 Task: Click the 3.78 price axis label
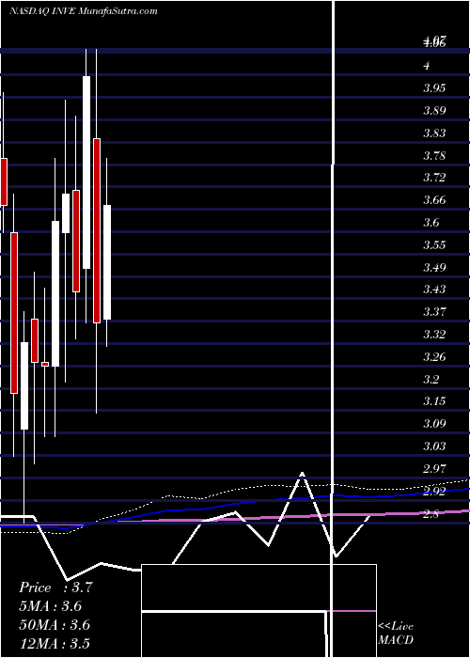(x=433, y=156)
